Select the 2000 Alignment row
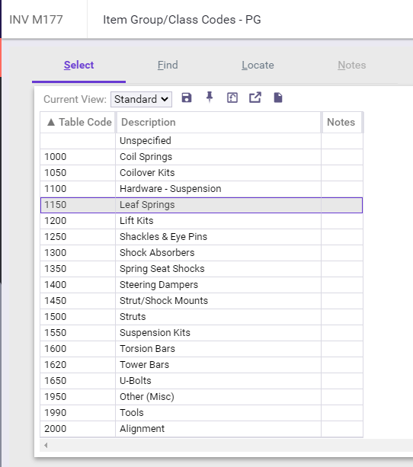Image resolution: width=413 pixels, height=467 pixels. click(201, 429)
